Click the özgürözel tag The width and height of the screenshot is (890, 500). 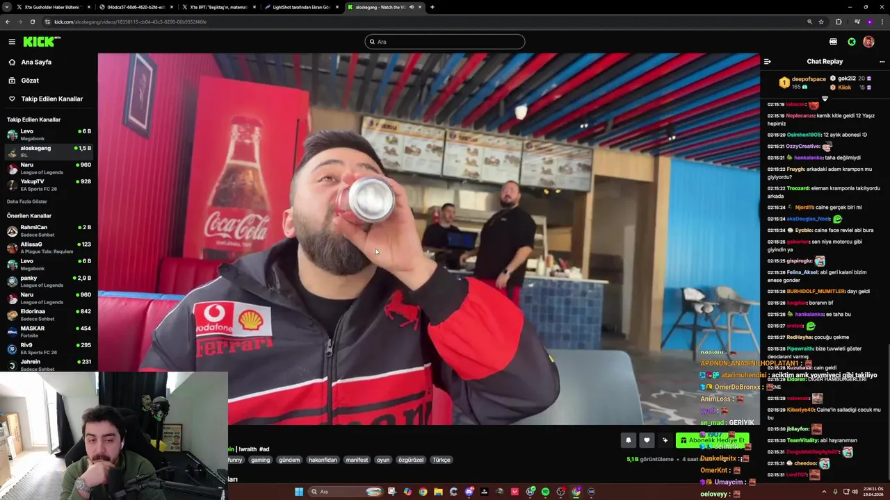tap(411, 460)
